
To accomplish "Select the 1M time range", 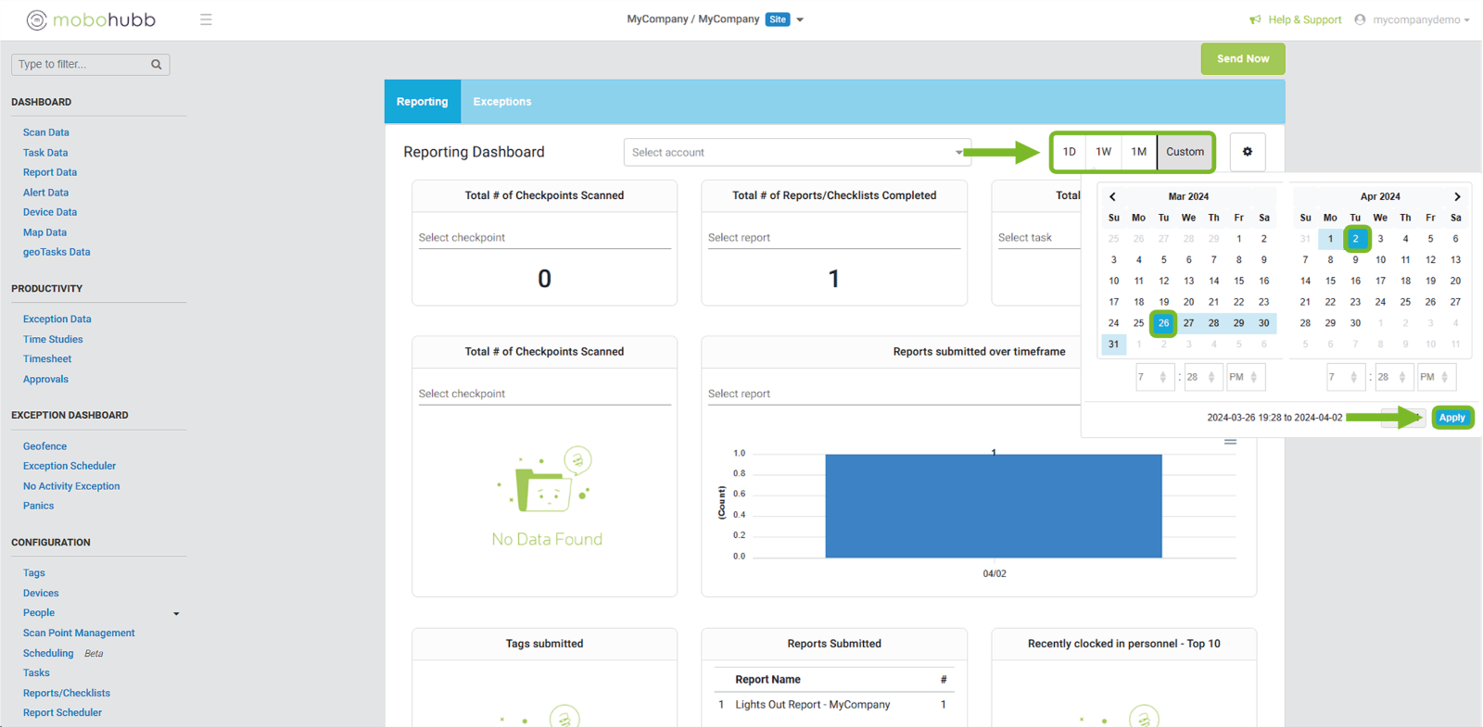I will click(1138, 152).
